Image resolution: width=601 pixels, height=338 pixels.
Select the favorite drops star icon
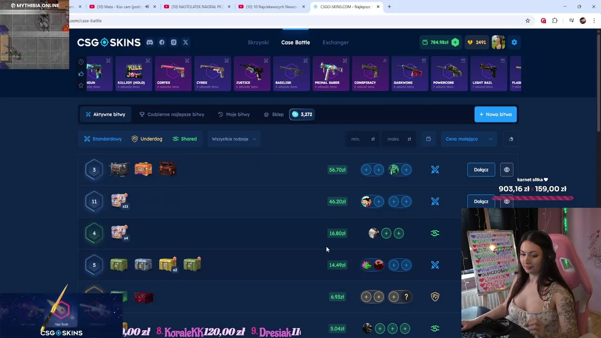click(x=81, y=85)
